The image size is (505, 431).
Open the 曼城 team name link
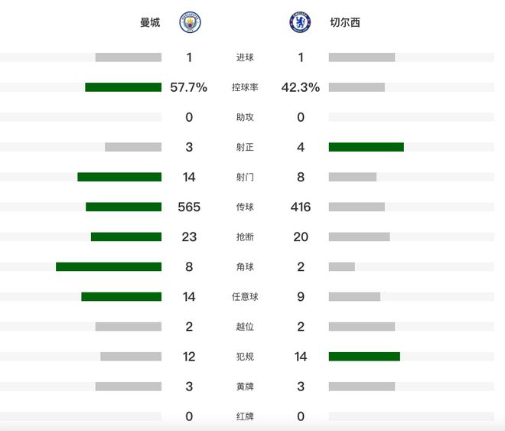(150, 23)
